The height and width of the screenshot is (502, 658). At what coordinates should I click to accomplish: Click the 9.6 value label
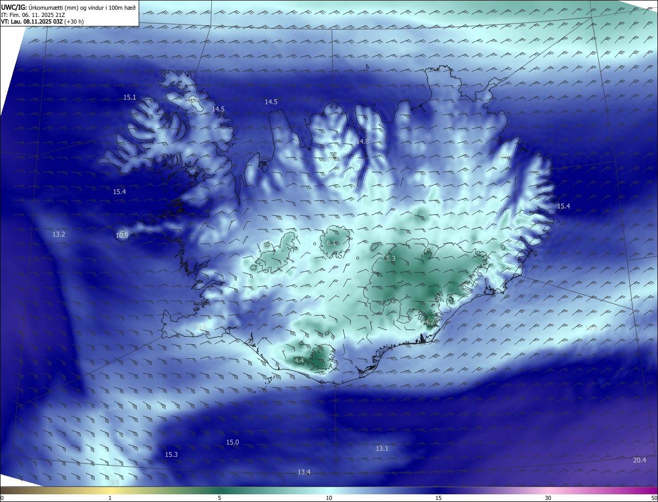pos(202,327)
